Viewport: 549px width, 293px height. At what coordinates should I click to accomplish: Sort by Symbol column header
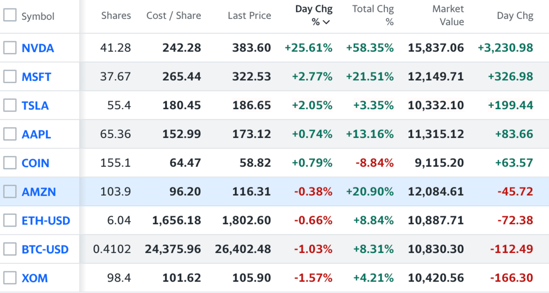tap(38, 16)
